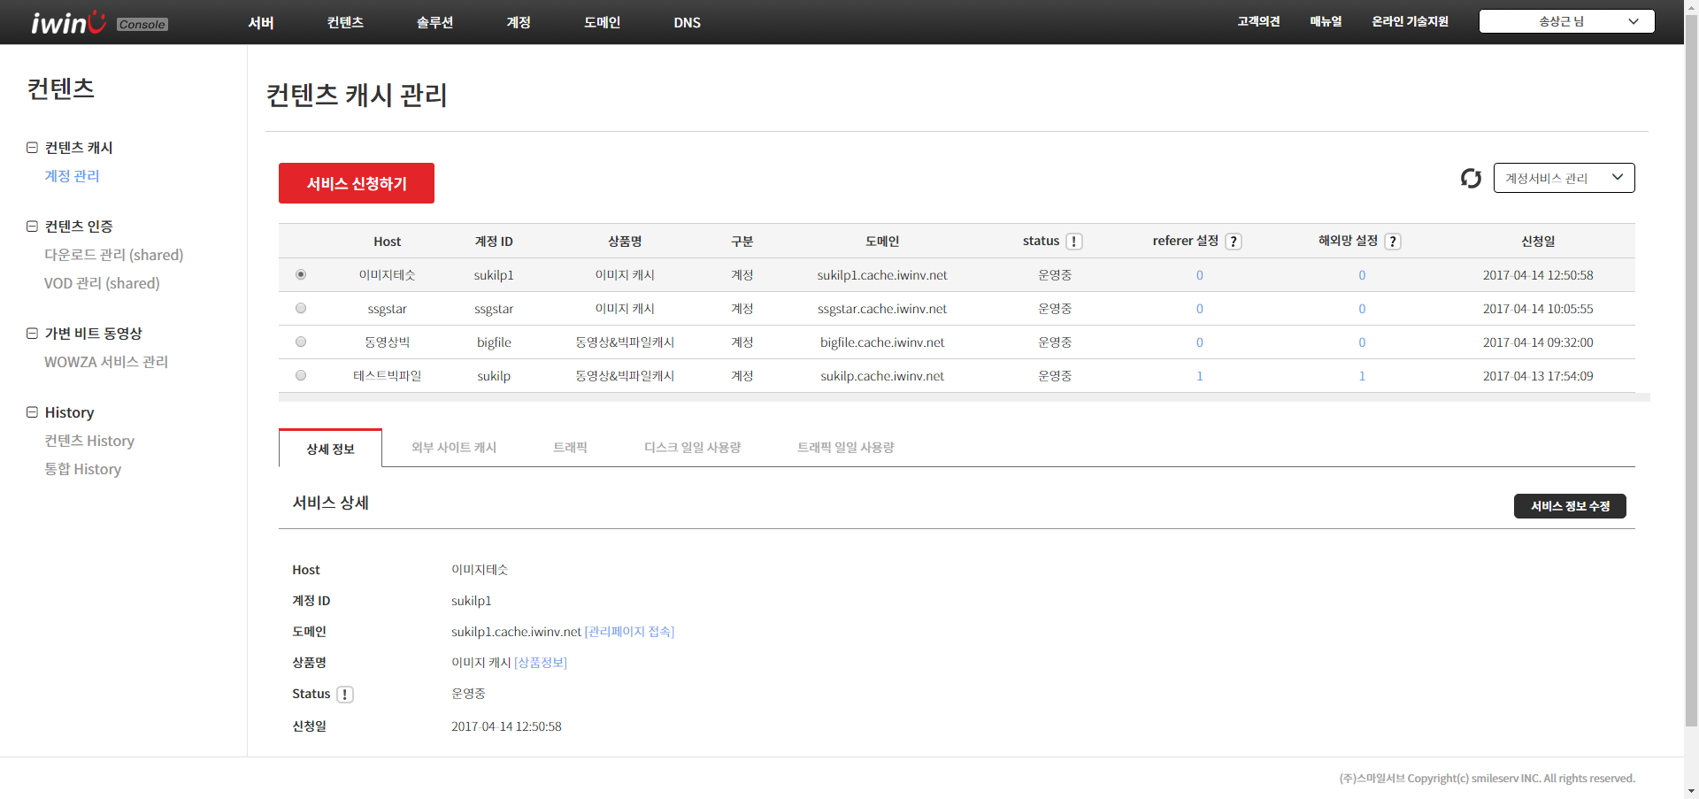
Task: Switch to the 트래픽 tab
Action: click(x=570, y=448)
